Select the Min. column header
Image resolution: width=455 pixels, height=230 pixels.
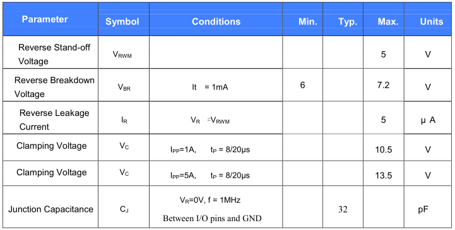[303, 19]
